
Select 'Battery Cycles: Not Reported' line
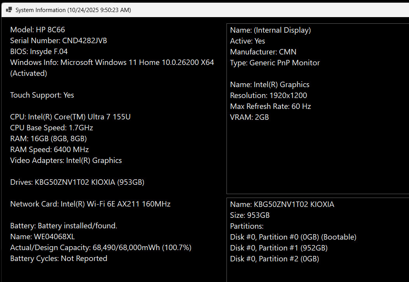coord(59,259)
